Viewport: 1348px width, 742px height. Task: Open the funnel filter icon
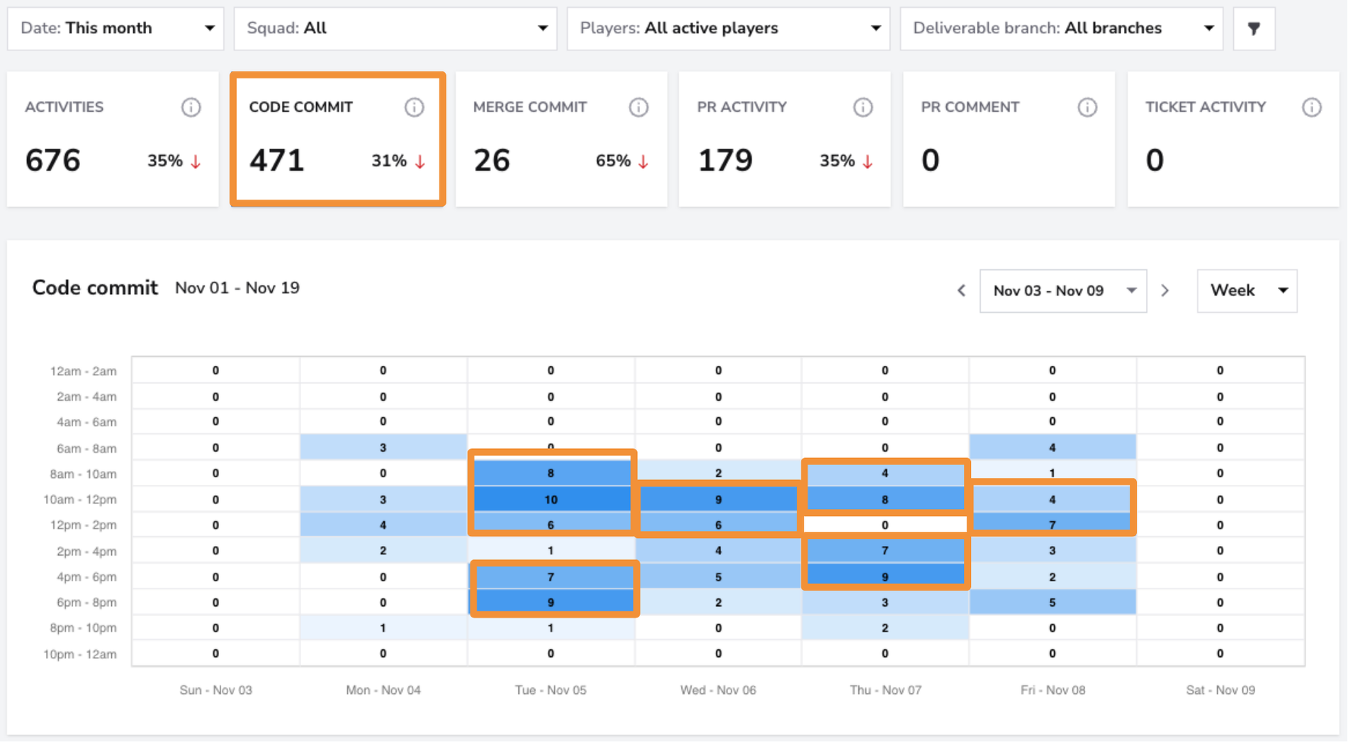(1254, 28)
